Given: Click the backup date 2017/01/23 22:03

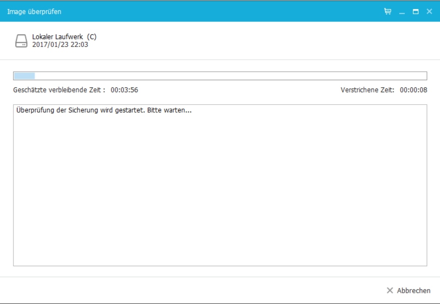Looking at the screenshot, I should click(60, 45).
